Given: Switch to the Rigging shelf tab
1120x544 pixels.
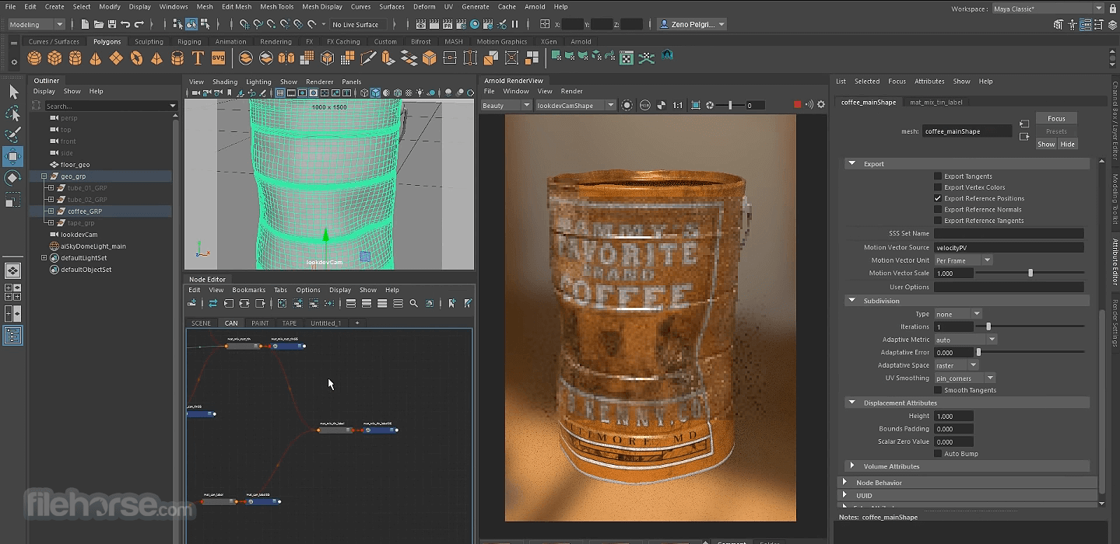Looking at the screenshot, I should [189, 42].
